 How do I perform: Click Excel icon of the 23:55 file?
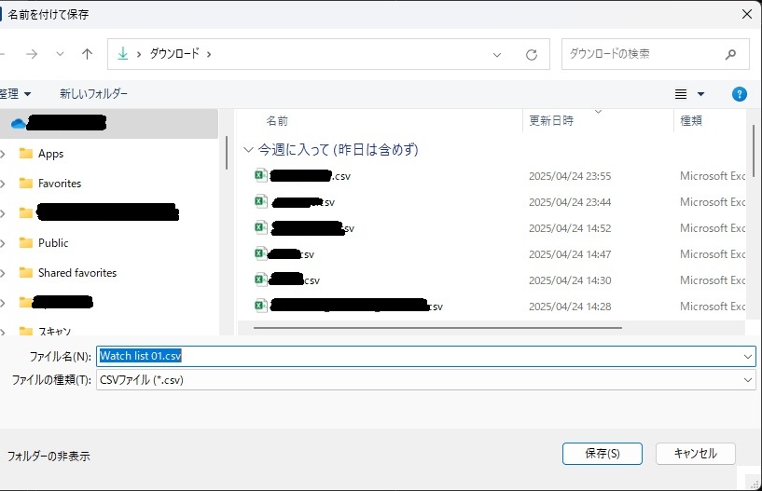pos(261,175)
